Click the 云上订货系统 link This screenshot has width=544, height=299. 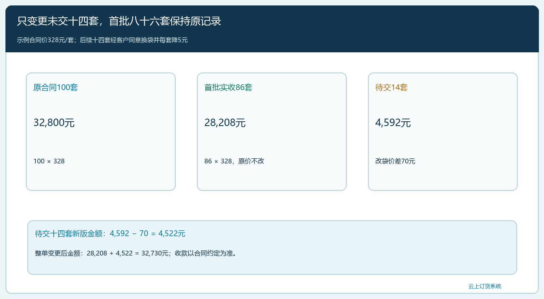tap(485, 286)
